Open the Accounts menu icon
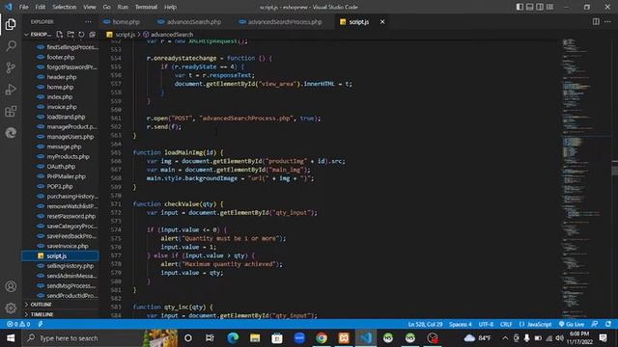 (11, 286)
